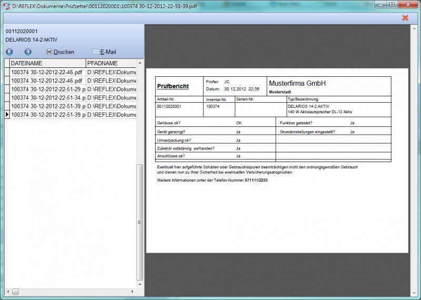Viewport: 421px width, 300px height.
Task: Click 'Gerät gereinigt?' in the report
Action: point(171,132)
